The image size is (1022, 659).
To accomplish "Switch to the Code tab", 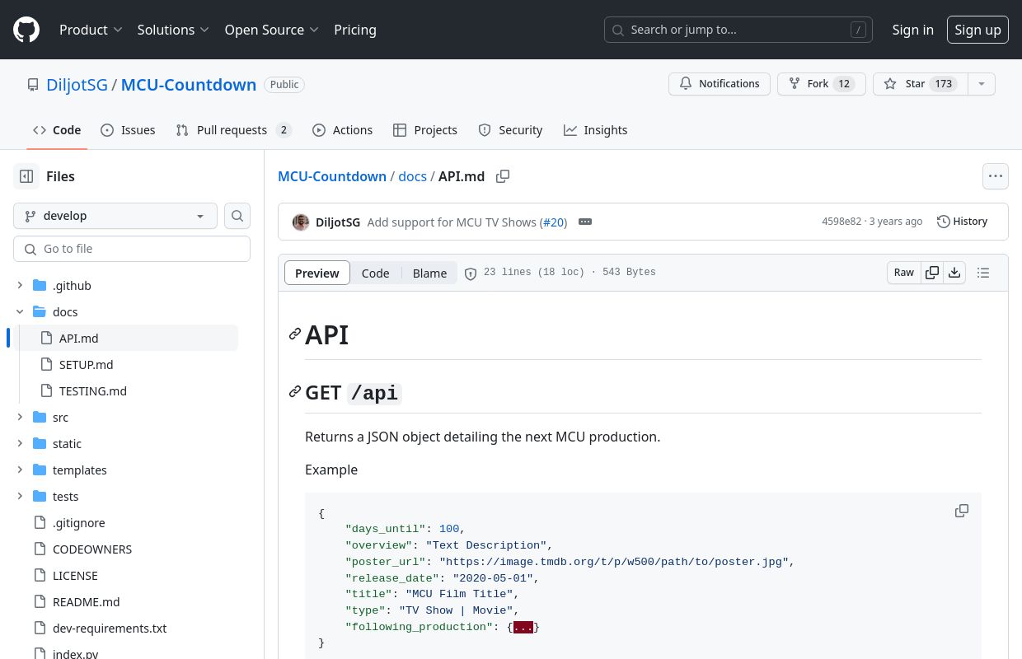I will pos(57,130).
